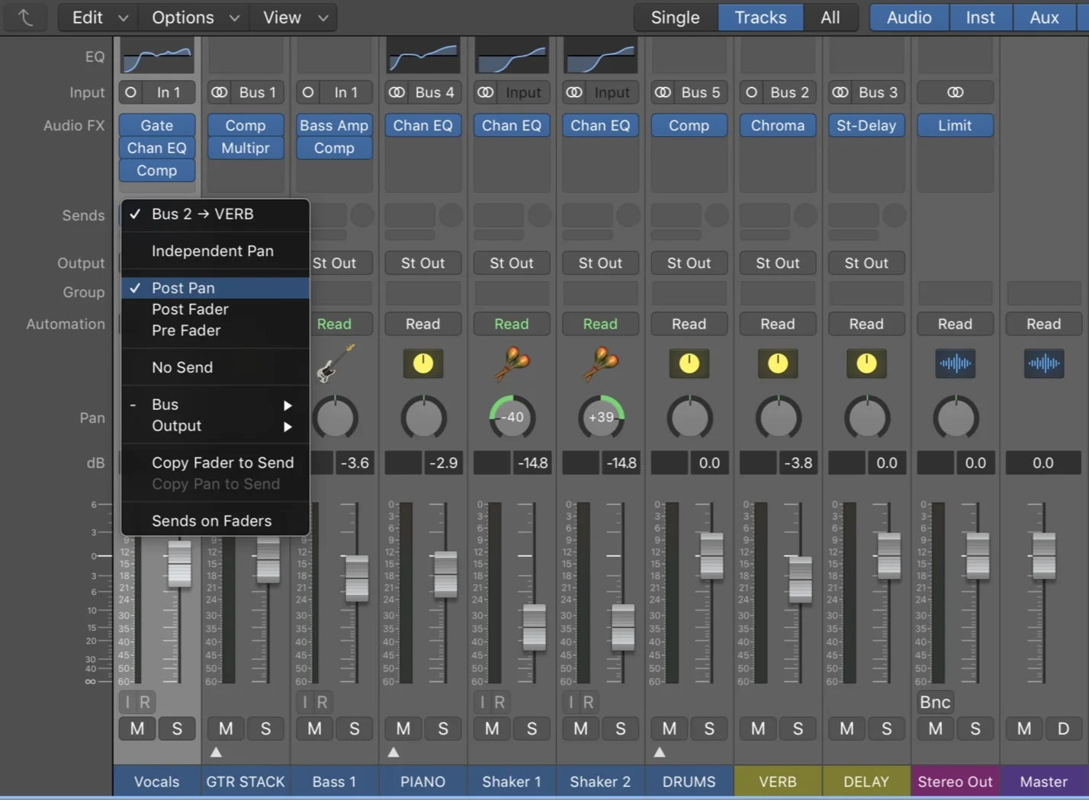Open the Options menu
Image resolution: width=1089 pixels, height=800 pixels.
pos(194,17)
